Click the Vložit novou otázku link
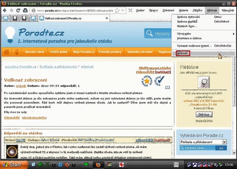Image resolution: width=237 pixels, height=169 pixels. [x=155, y=68]
